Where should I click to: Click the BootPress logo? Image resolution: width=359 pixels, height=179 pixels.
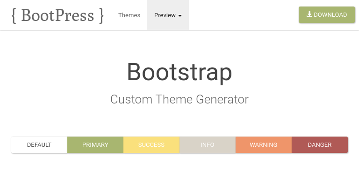tap(57, 15)
